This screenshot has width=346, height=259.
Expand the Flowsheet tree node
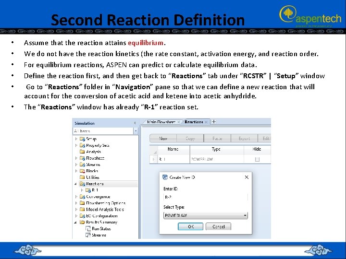click(x=76, y=158)
